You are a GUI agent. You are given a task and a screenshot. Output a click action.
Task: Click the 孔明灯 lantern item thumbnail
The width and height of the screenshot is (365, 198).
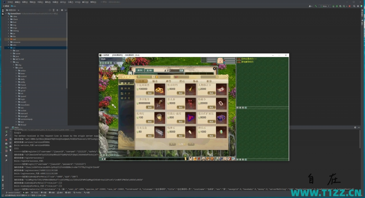160,118
